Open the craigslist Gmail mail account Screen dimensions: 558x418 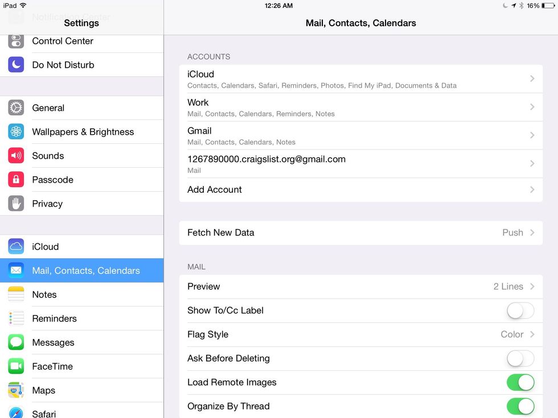tap(360, 164)
